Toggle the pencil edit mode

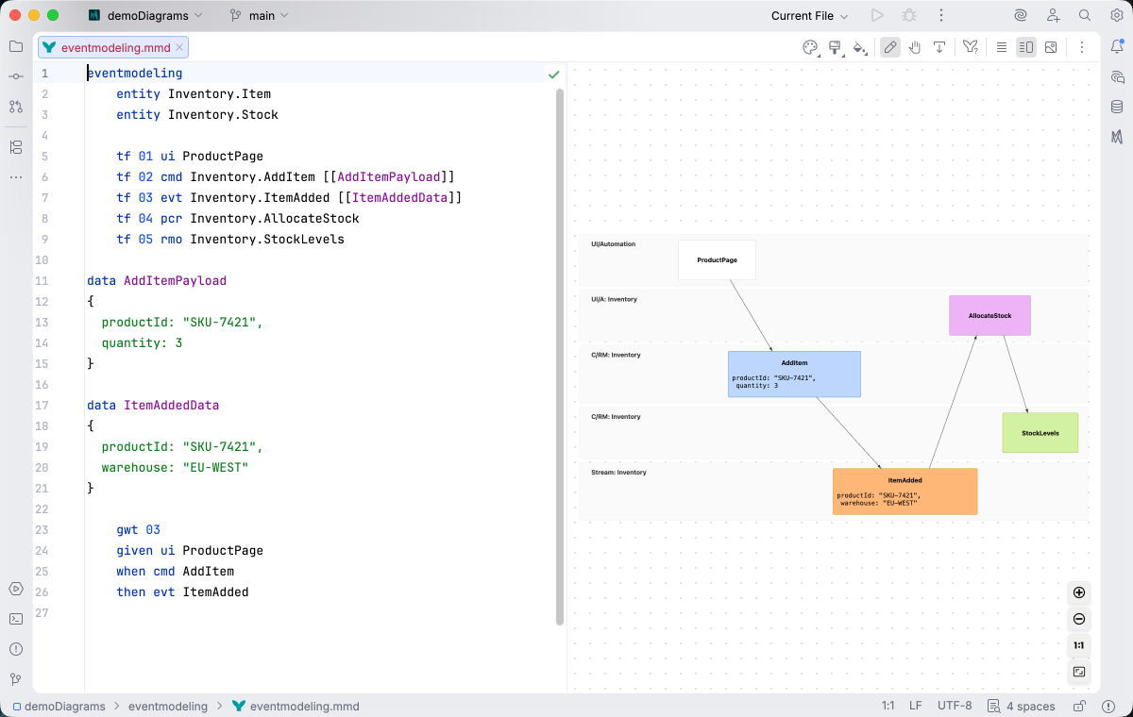890,47
